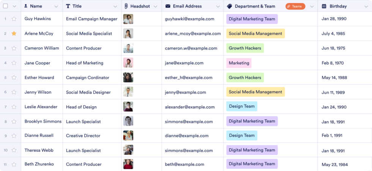Open the Title column dropdown arrow
The width and height of the screenshot is (372, 171).
pos(115,6)
